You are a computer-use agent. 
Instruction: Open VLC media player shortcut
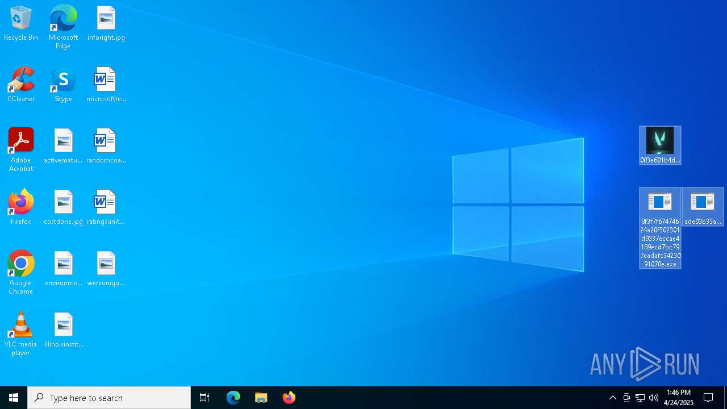(21, 334)
